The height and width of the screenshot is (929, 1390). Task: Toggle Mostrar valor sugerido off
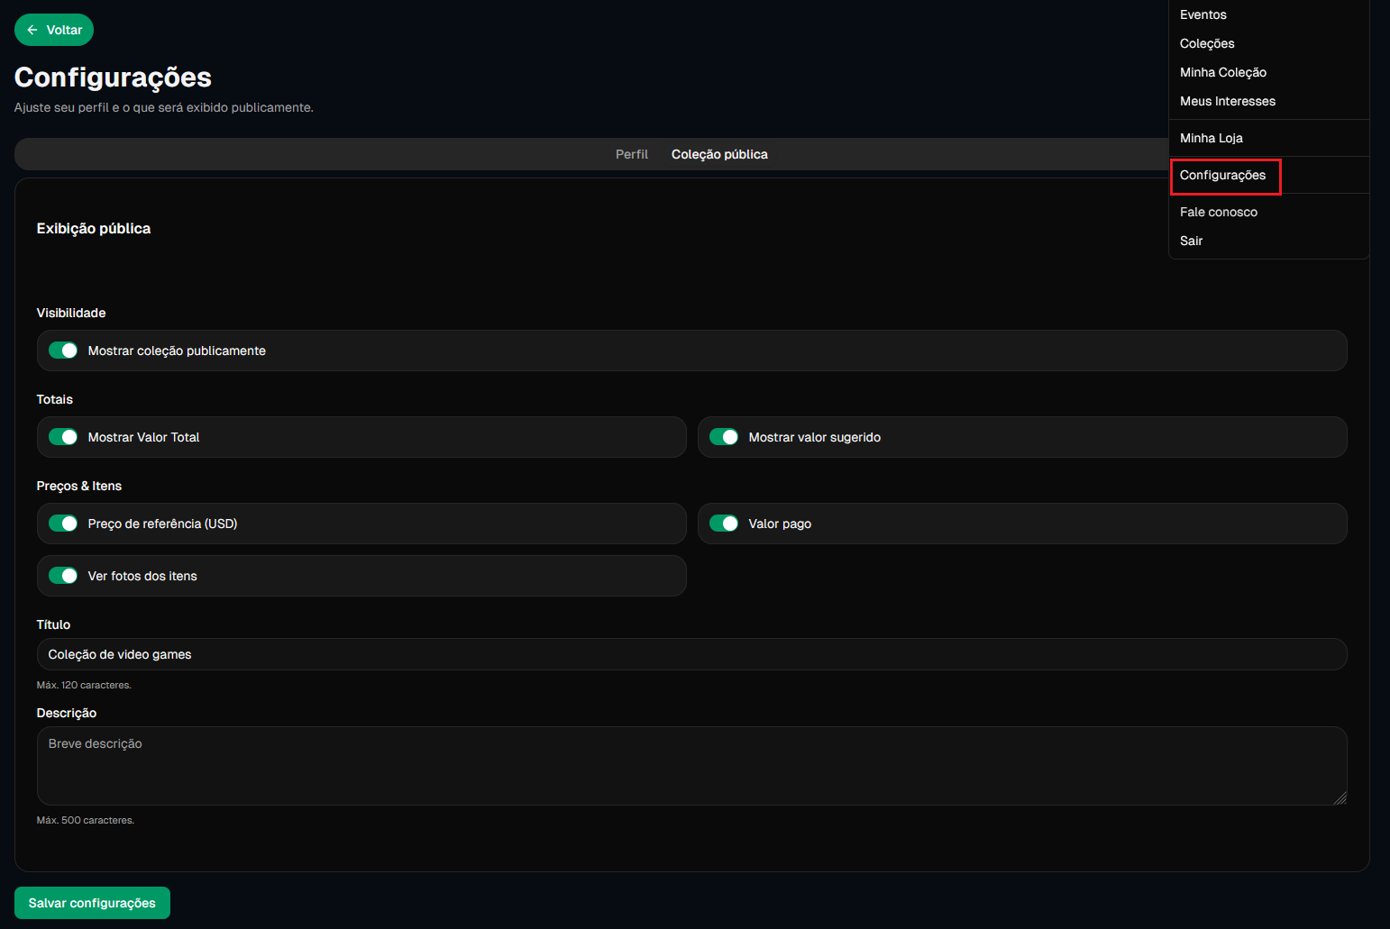(724, 436)
